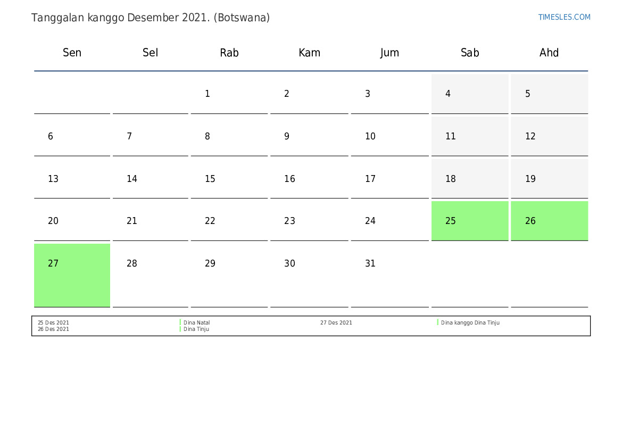Screen dimensions: 622x440
Task: Click the highlighted date 25 cell
Action: click(469, 221)
